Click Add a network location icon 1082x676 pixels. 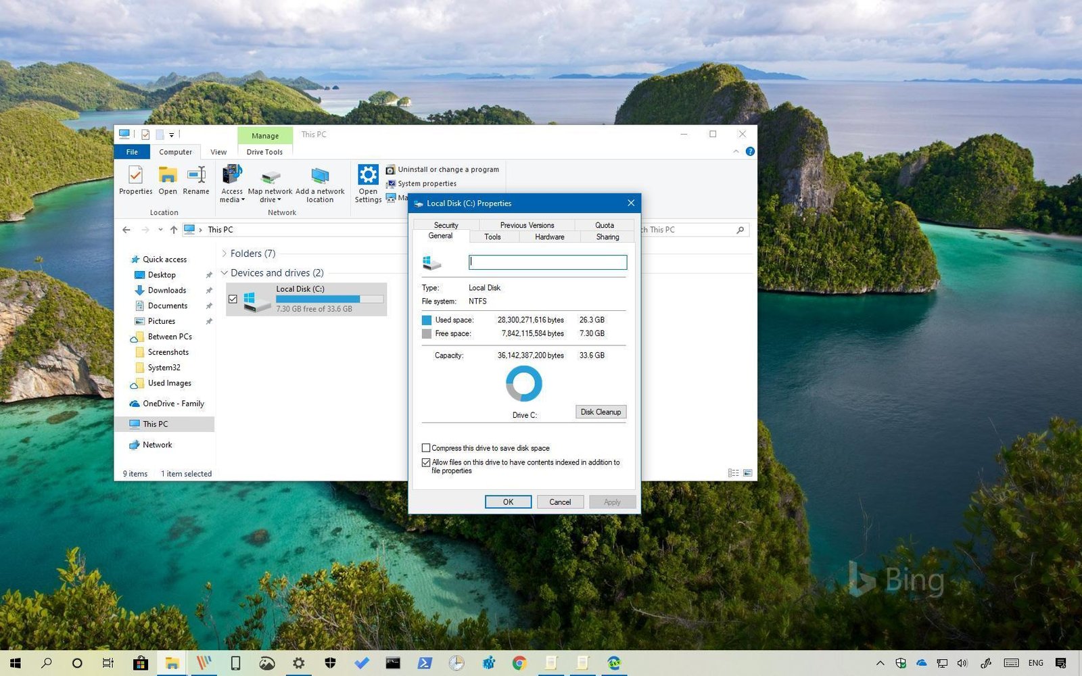point(320,176)
